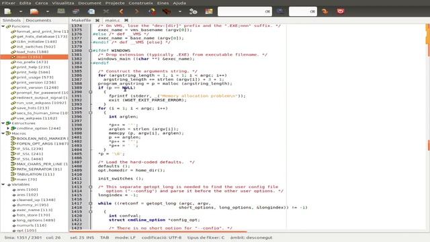Click the Save all files icon
Viewport: 430px width, 242px height.
pos(76,11)
